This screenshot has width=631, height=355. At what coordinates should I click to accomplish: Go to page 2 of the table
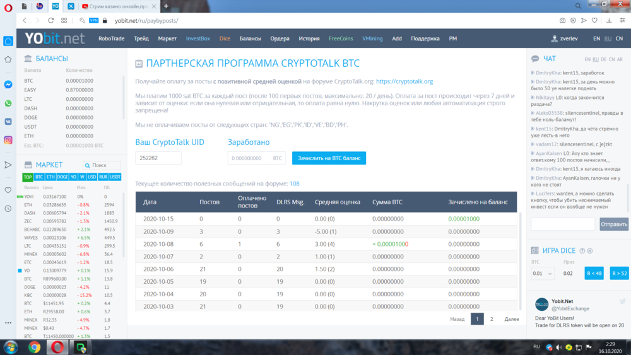(x=492, y=319)
